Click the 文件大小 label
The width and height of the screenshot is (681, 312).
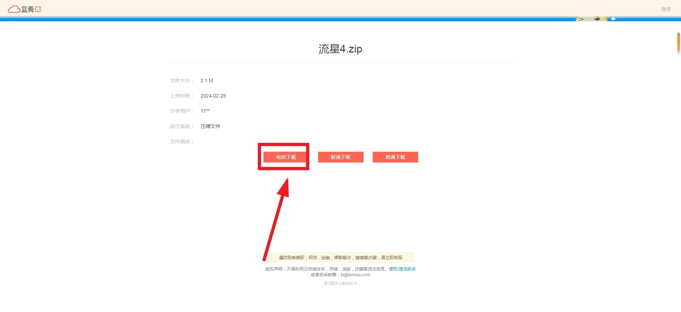click(x=182, y=80)
